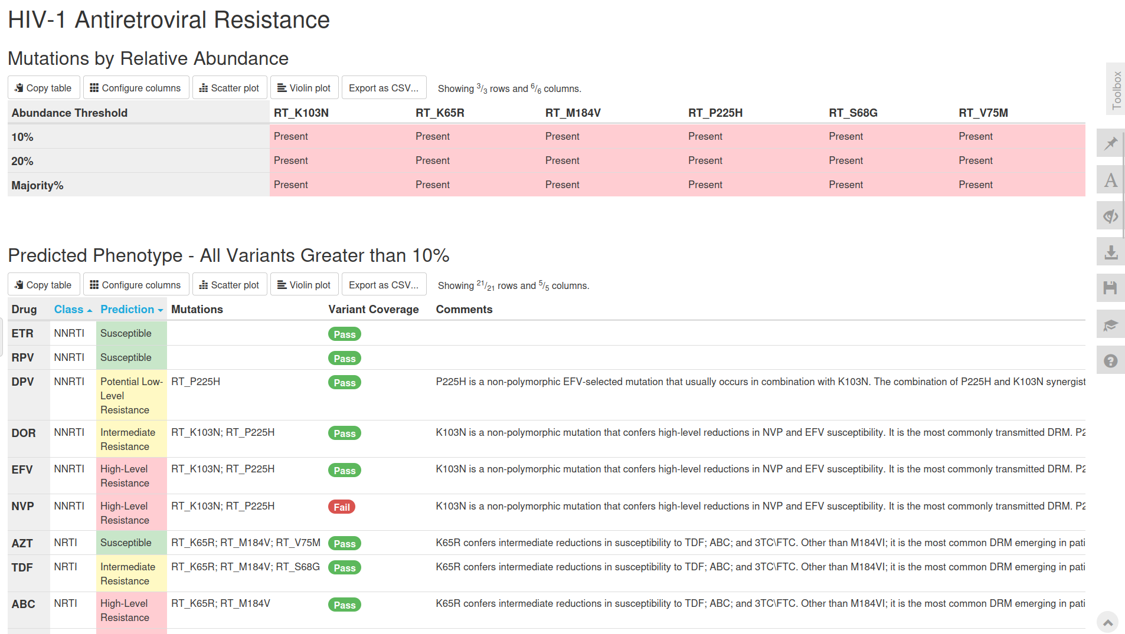This screenshot has width=1125, height=634.
Task: Click the graduation cap citations icon
Action: (1111, 324)
